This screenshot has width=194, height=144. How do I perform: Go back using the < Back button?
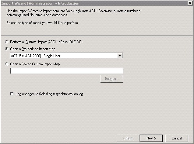[128, 138]
